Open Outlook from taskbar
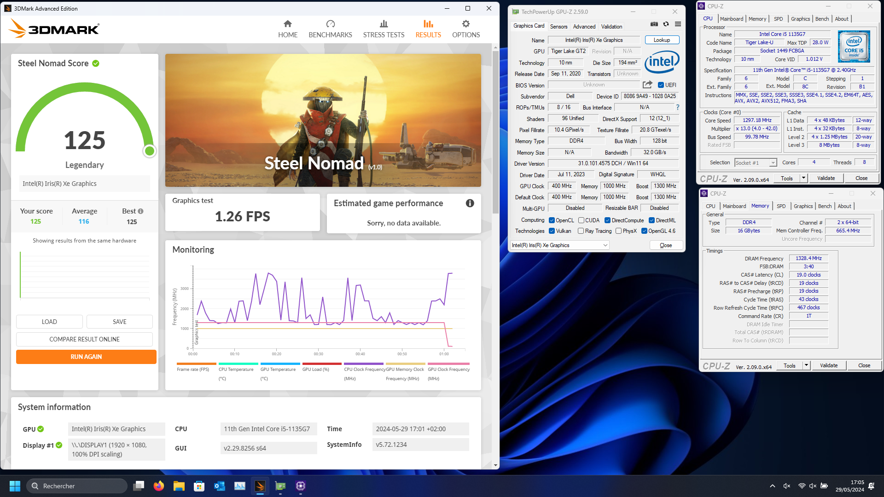This screenshot has width=884, height=497. coord(220,486)
